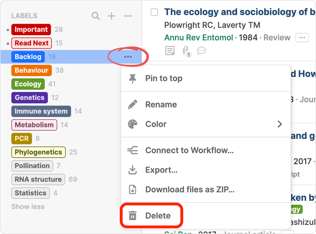This screenshot has width=316, height=234.
Task: Open attachments paperclip icon on first article
Action: tap(186, 51)
